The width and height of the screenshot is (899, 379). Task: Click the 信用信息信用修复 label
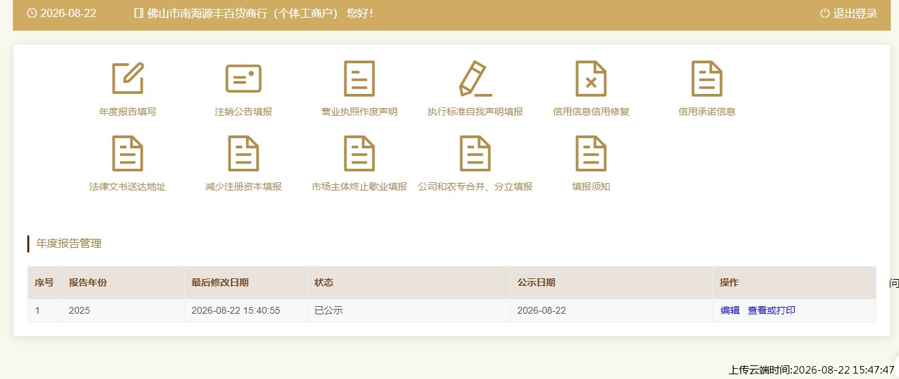591,112
